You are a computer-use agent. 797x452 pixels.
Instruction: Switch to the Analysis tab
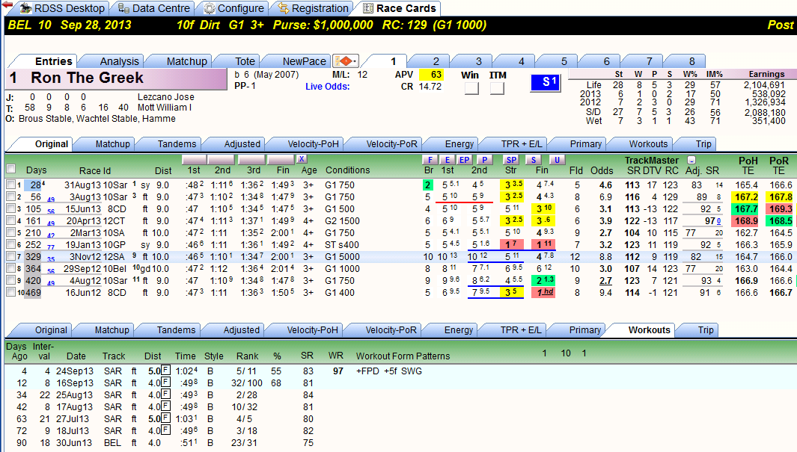pos(119,61)
